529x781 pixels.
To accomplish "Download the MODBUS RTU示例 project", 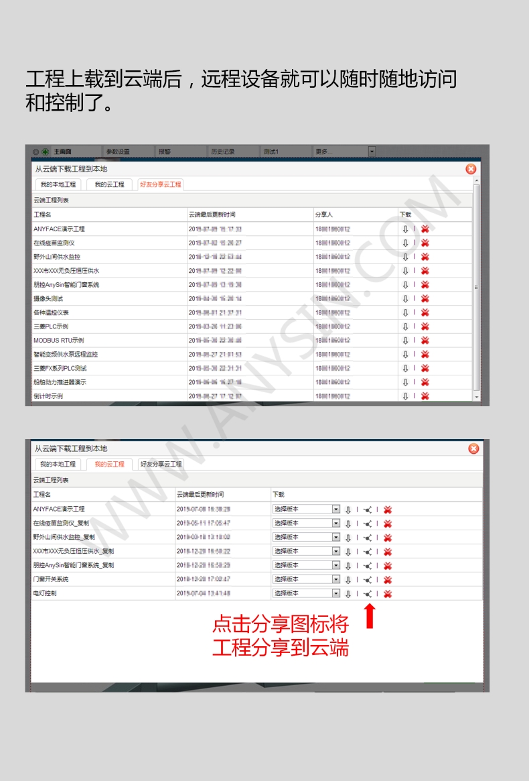I will [405, 341].
